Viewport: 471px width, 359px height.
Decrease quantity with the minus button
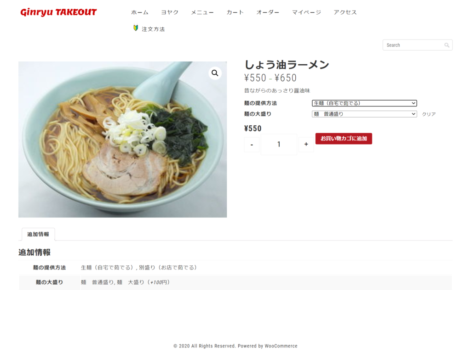(x=252, y=145)
